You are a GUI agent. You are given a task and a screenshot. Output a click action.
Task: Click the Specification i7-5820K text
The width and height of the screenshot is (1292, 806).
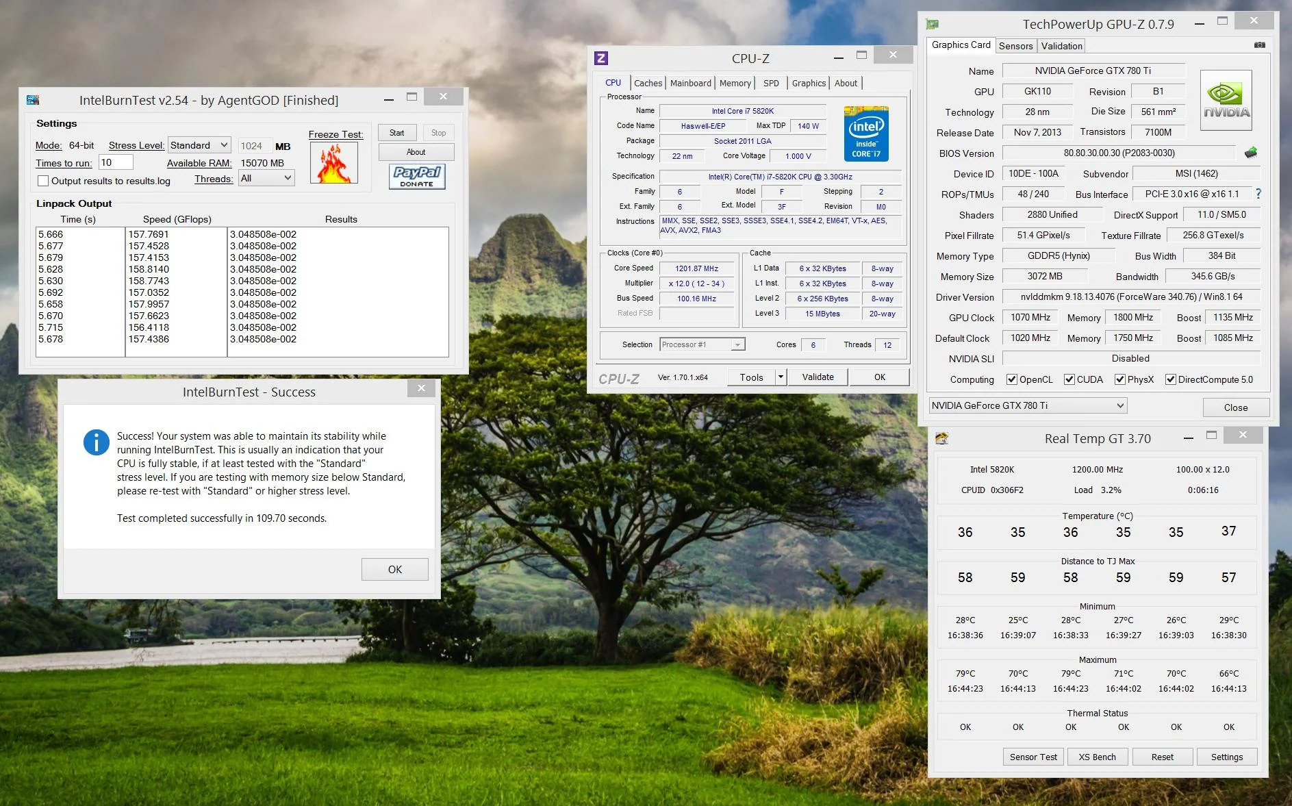(780, 177)
